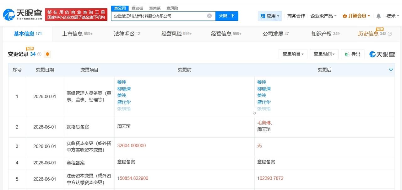The height and width of the screenshot is (190, 402).
Task: Click the 变更项目 column header
Action: click(x=90, y=70)
